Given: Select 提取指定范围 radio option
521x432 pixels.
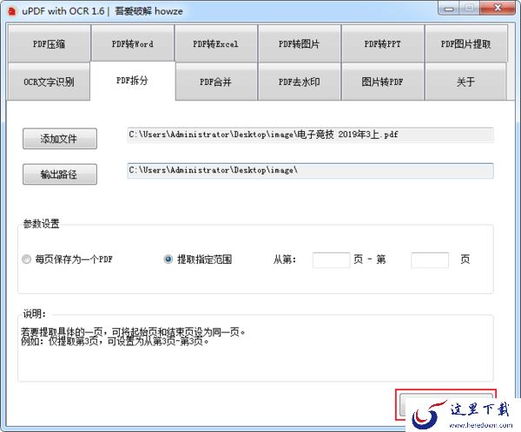Looking at the screenshot, I should point(198,259).
